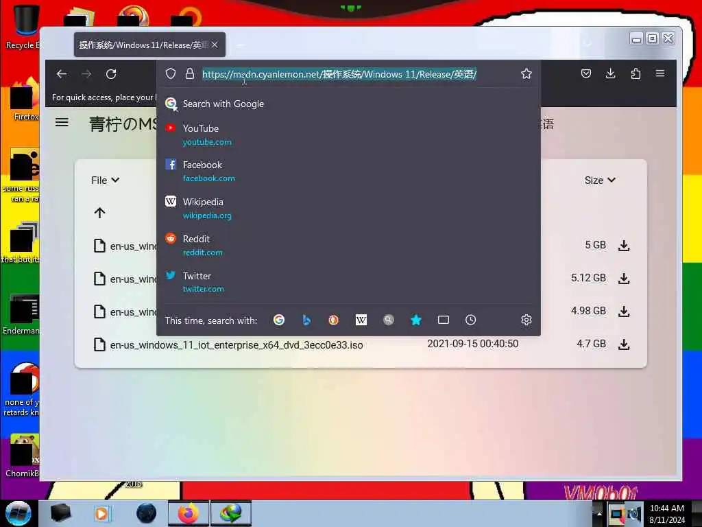Search this time with DuckDuckGo icon
Viewport: 702px width, 527px height.
pos(334,320)
